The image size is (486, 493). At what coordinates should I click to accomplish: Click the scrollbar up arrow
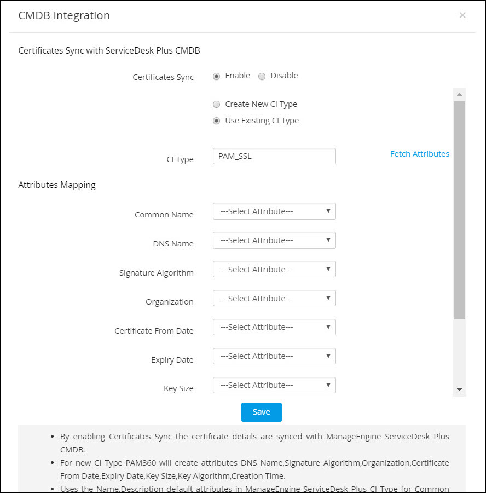pos(459,95)
